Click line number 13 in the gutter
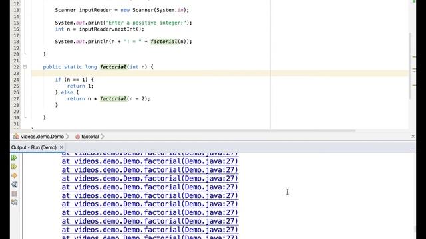This screenshot has height=239, width=426. coord(16,10)
